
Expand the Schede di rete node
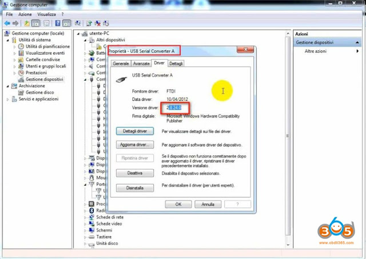(85, 217)
